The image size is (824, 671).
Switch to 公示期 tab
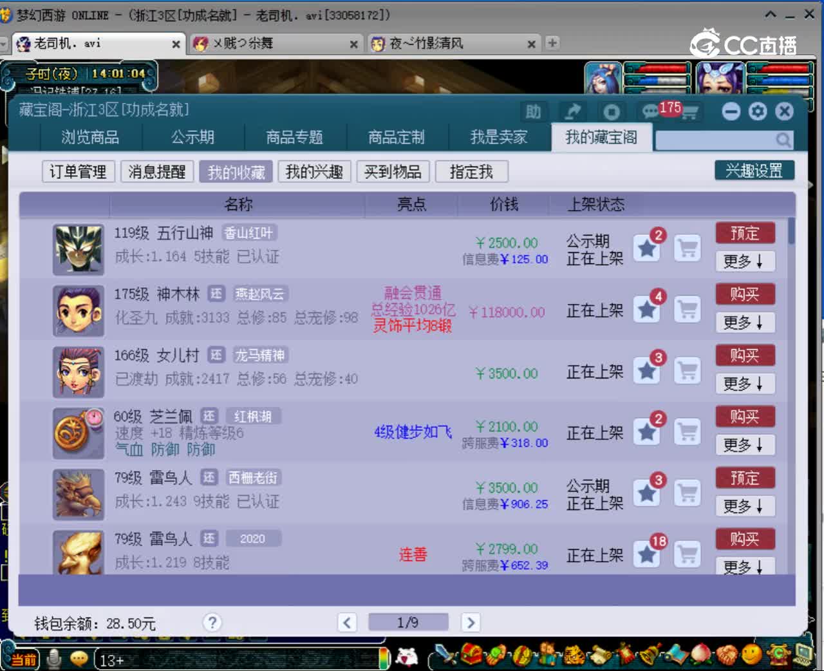click(192, 137)
